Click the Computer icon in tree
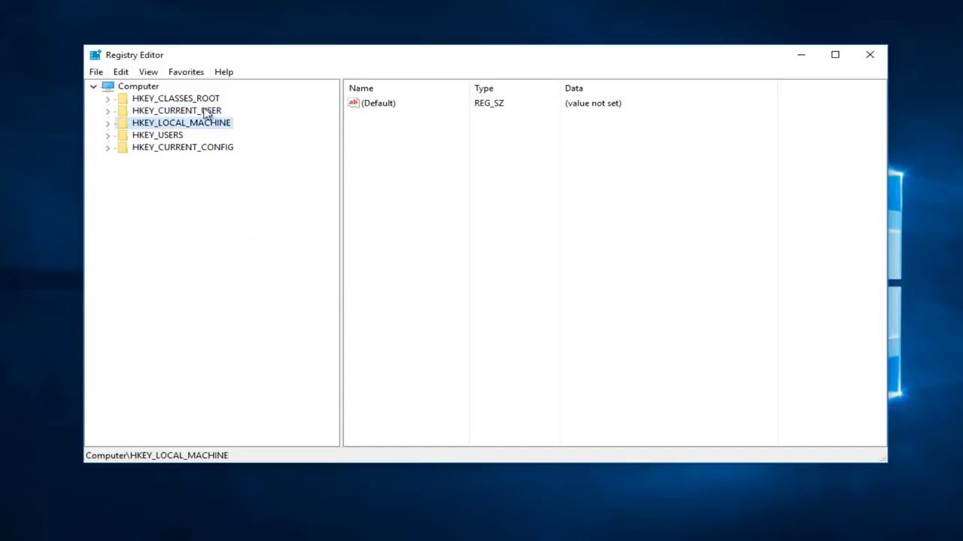 pos(108,86)
